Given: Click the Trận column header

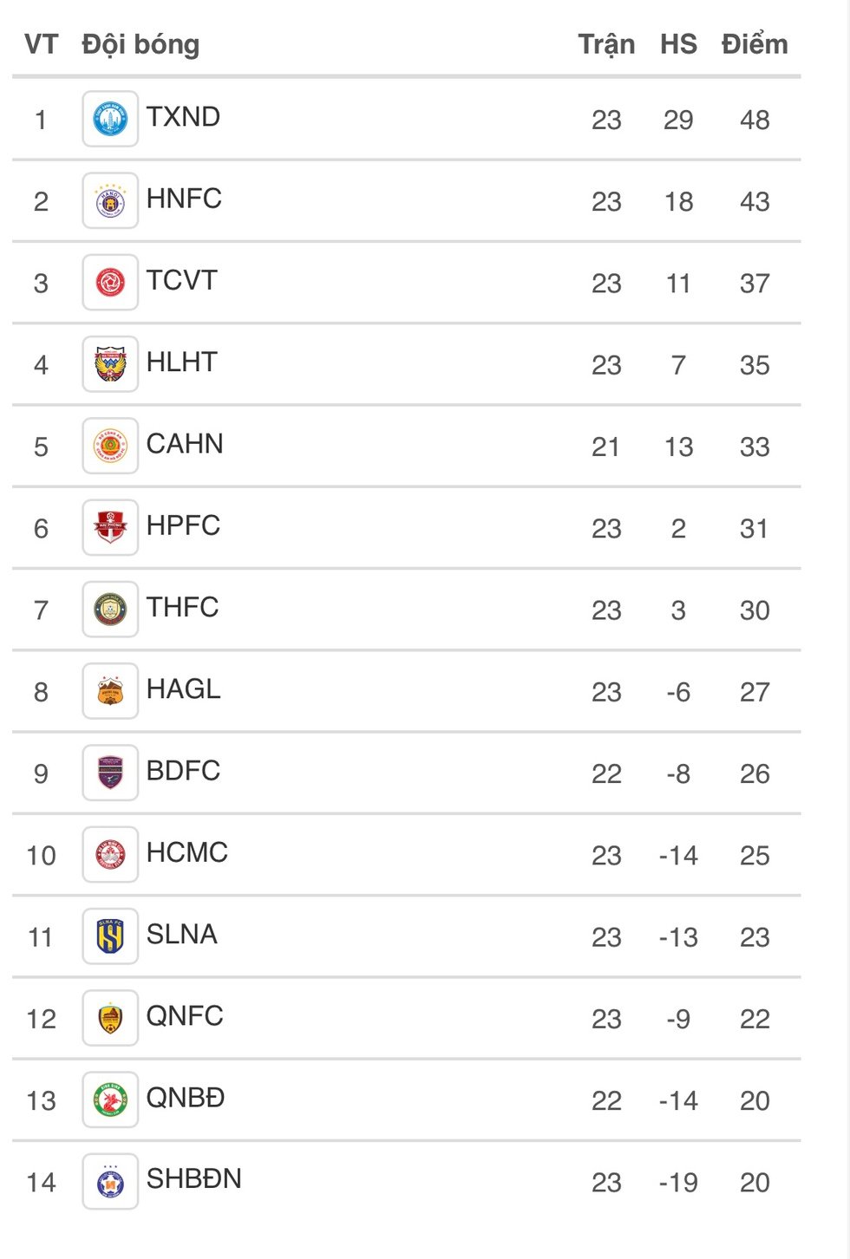Looking at the screenshot, I should [606, 45].
